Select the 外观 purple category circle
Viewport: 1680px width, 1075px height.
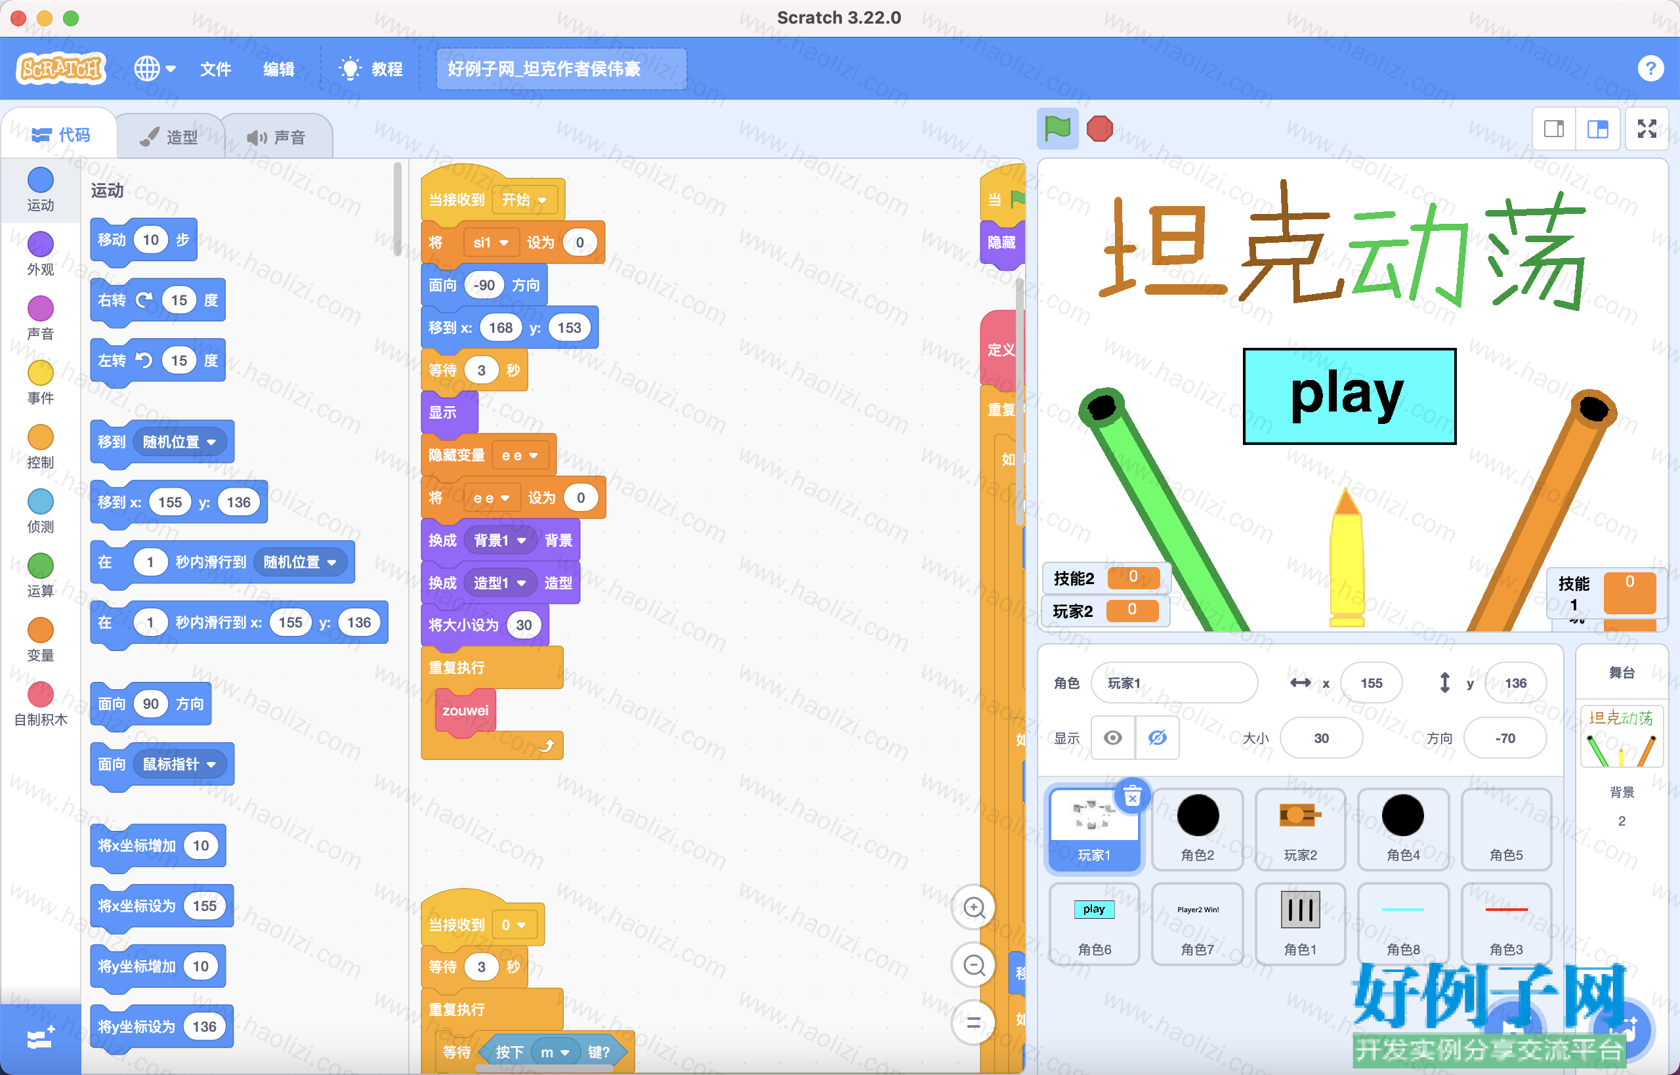pos(41,243)
